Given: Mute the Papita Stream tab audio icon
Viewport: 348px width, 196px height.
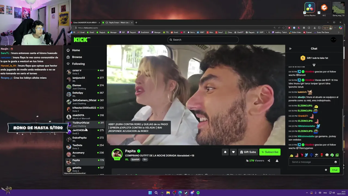Looking at the screenshot, I should coord(107,23).
